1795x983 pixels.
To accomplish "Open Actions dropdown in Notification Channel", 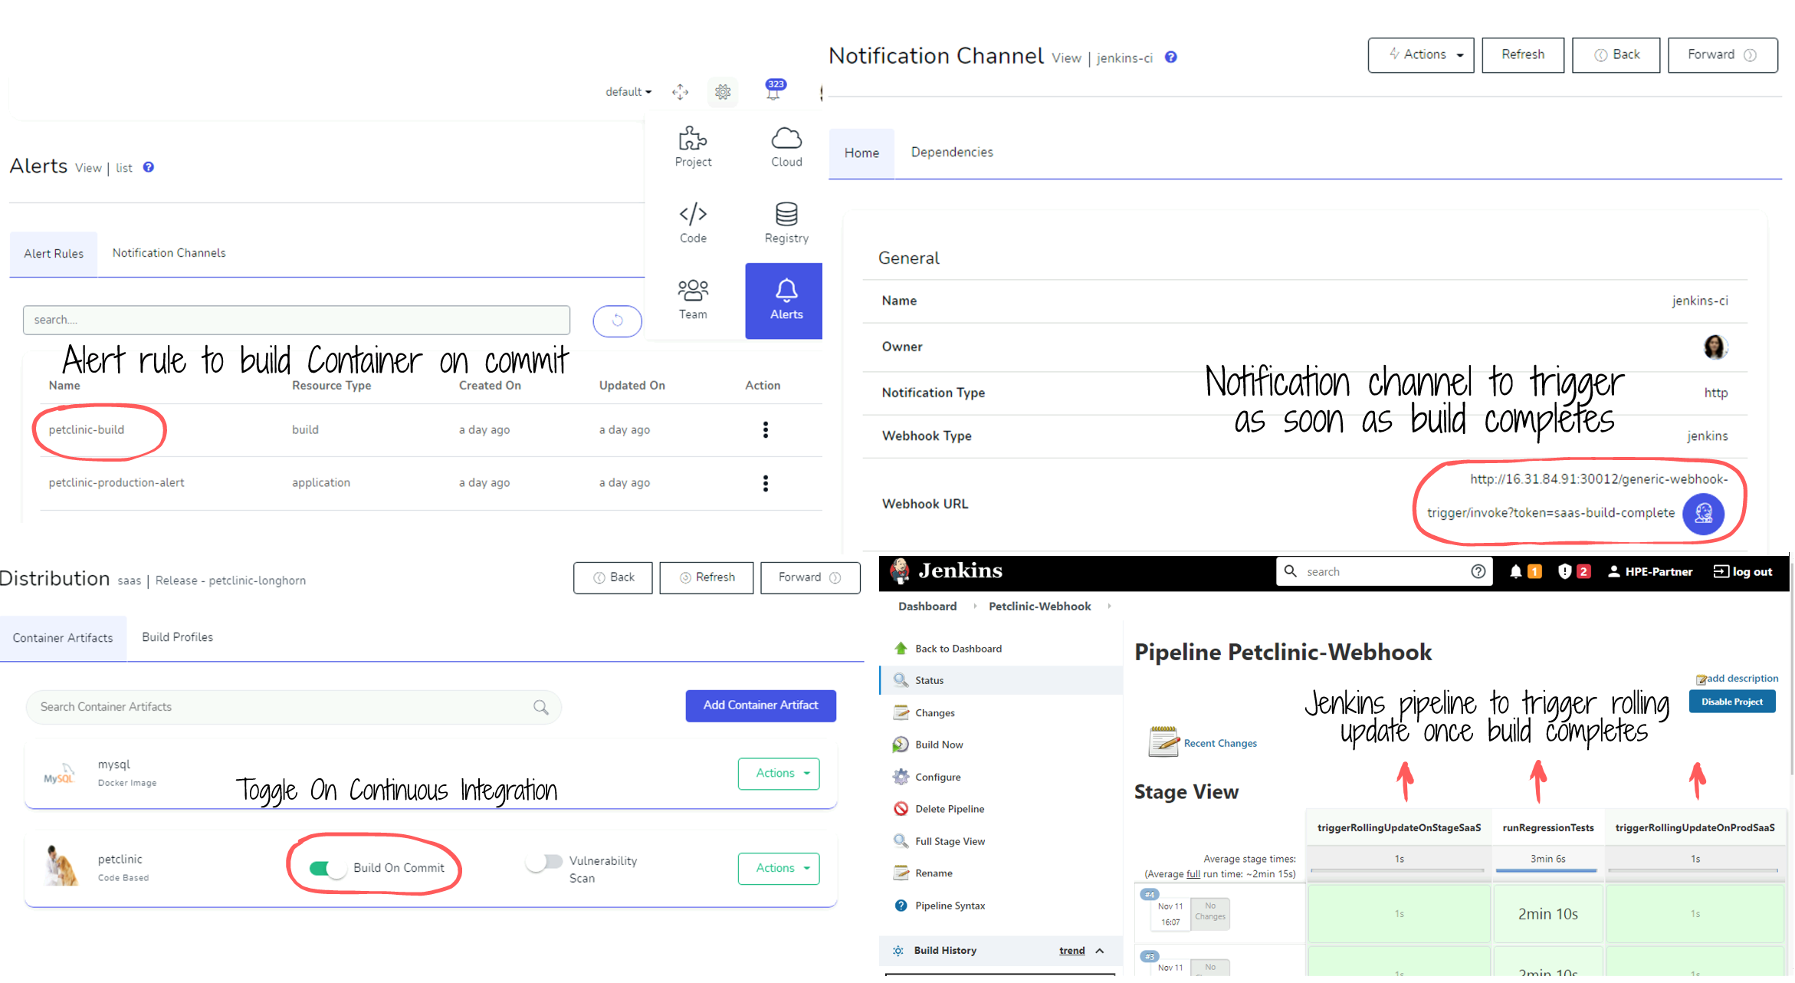I will (x=1420, y=55).
